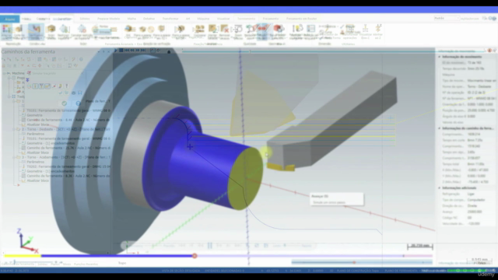Click the play icon on simulation bar
Viewport: 498px width, 280px height.
[x=116, y=51]
